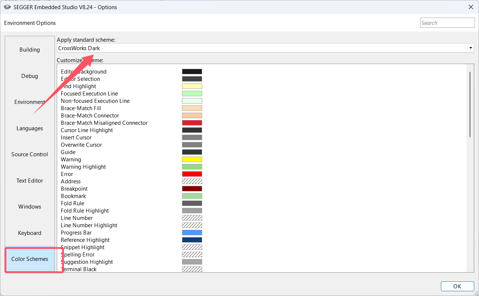Select the Guide row label
This screenshot has height=296, width=479.
coord(68,152)
